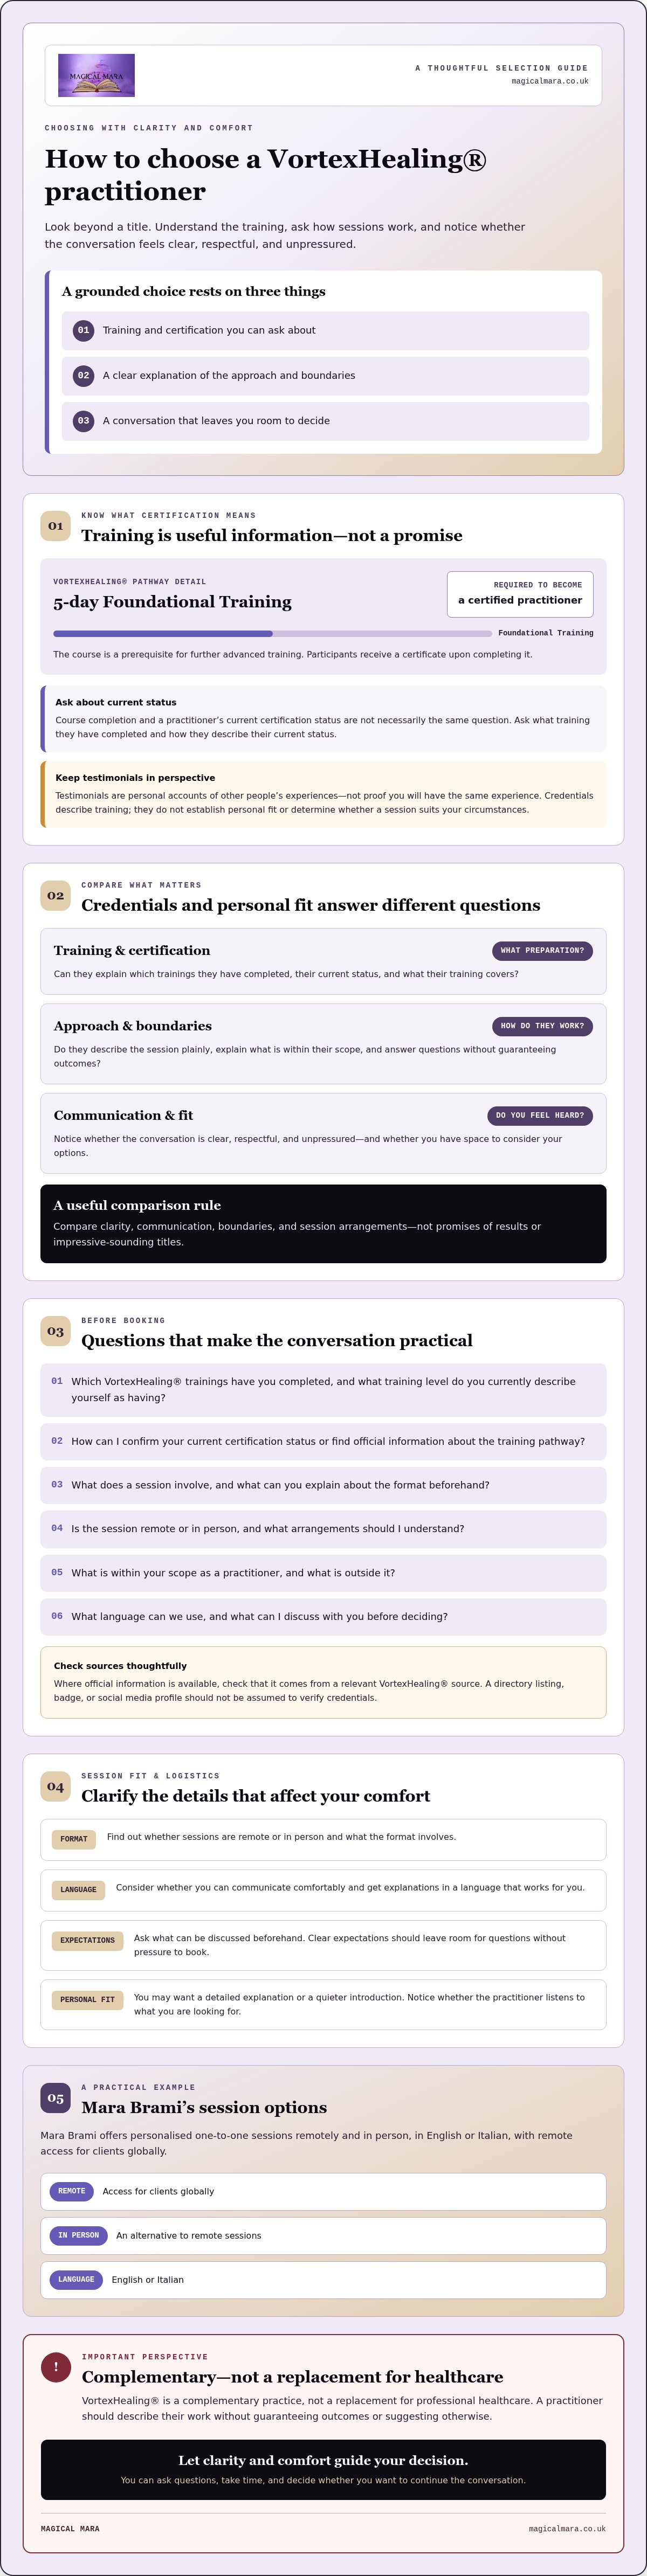Image resolution: width=647 pixels, height=2576 pixels.
Task: Select question 04 about remote or in person
Action: tap(323, 1529)
